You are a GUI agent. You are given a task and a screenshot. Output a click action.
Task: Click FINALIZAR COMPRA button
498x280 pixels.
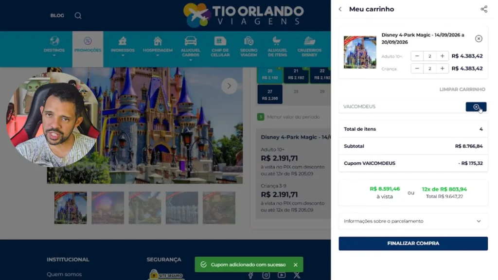(x=413, y=244)
